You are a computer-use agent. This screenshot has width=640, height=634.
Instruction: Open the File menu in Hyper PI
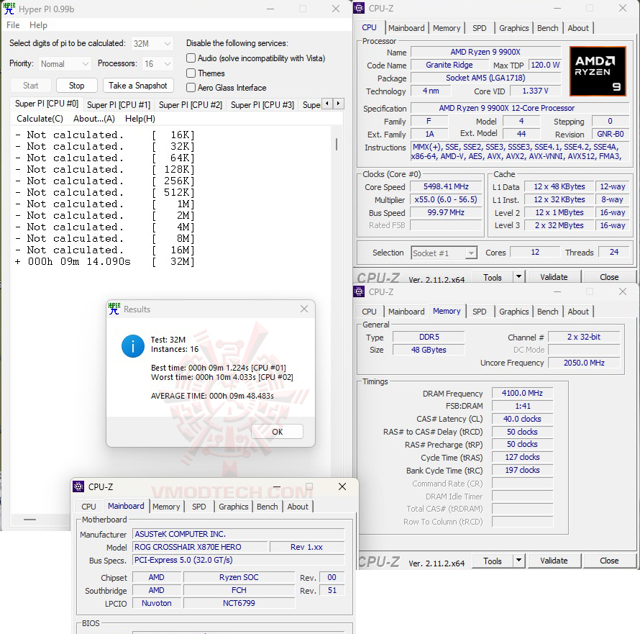click(12, 24)
